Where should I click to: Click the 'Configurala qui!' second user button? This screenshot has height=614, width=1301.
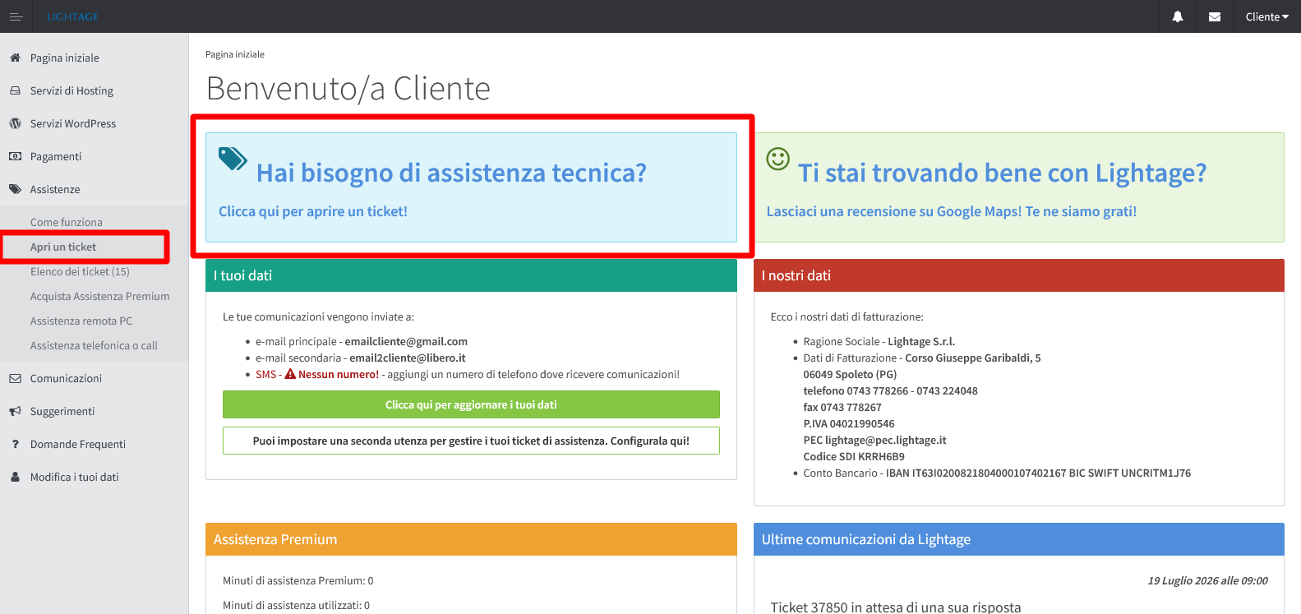[x=471, y=441]
